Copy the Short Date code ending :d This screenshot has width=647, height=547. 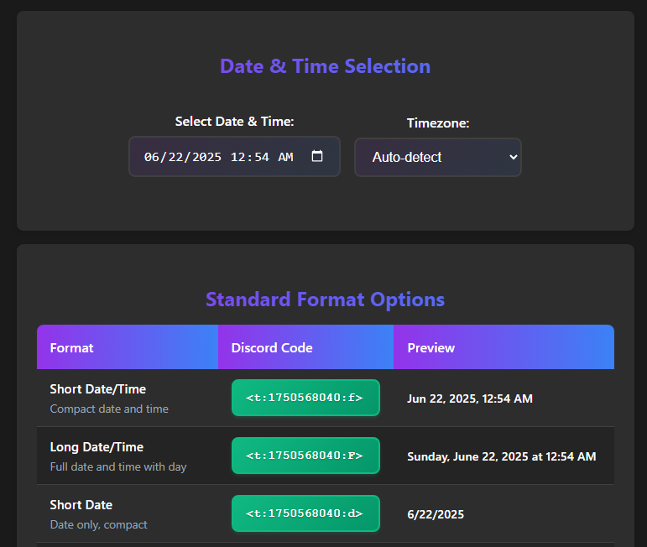pos(305,513)
